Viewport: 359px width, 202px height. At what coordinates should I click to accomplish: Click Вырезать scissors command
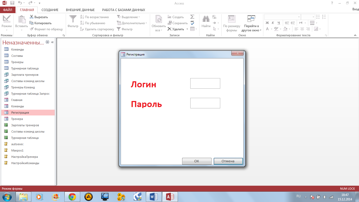click(39, 17)
